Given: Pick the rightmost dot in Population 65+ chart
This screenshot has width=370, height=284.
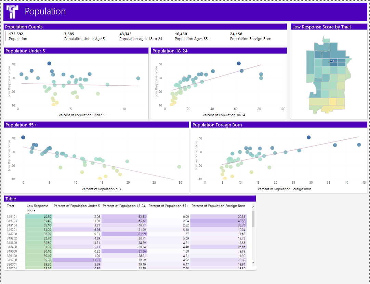Looking at the screenshot, I should [x=179, y=167].
